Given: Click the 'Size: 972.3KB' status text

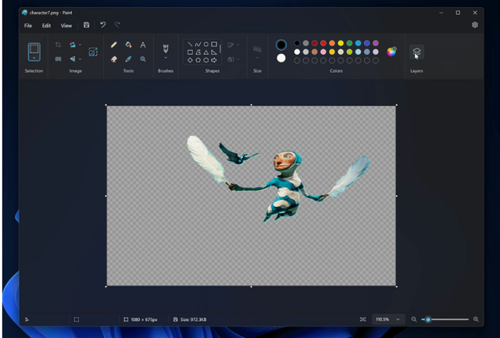Looking at the screenshot, I should pyautogui.click(x=194, y=319).
